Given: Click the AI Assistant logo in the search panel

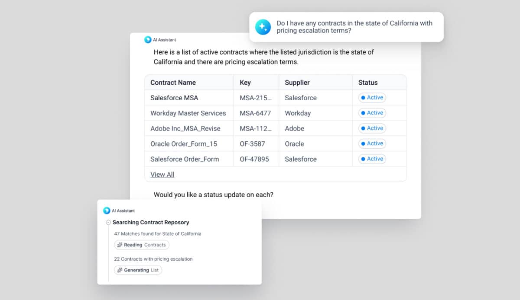Looking at the screenshot, I should coord(107,211).
